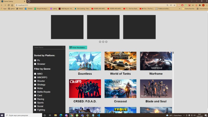
Task: Open the Windows Start menu
Action: [2, 115]
